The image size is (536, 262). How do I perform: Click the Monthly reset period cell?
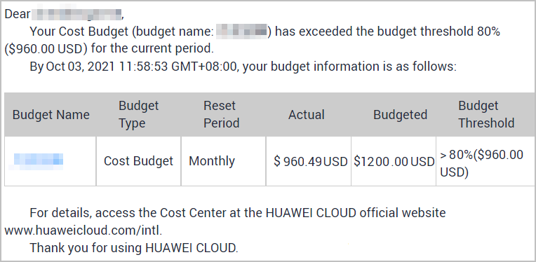pyautogui.click(x=223, y=161)
